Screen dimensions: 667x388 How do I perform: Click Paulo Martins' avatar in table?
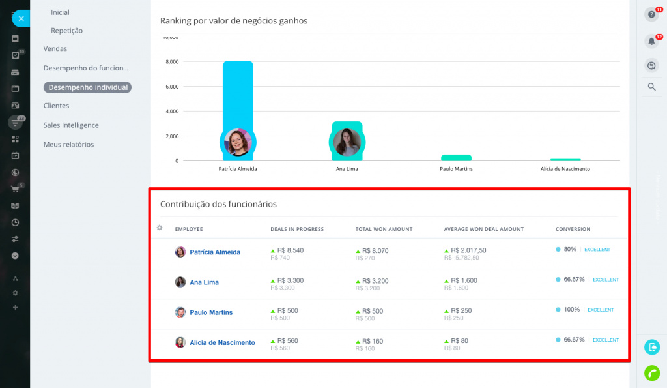[180, 312]
